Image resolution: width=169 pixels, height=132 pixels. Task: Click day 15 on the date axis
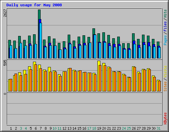[79, 128]
